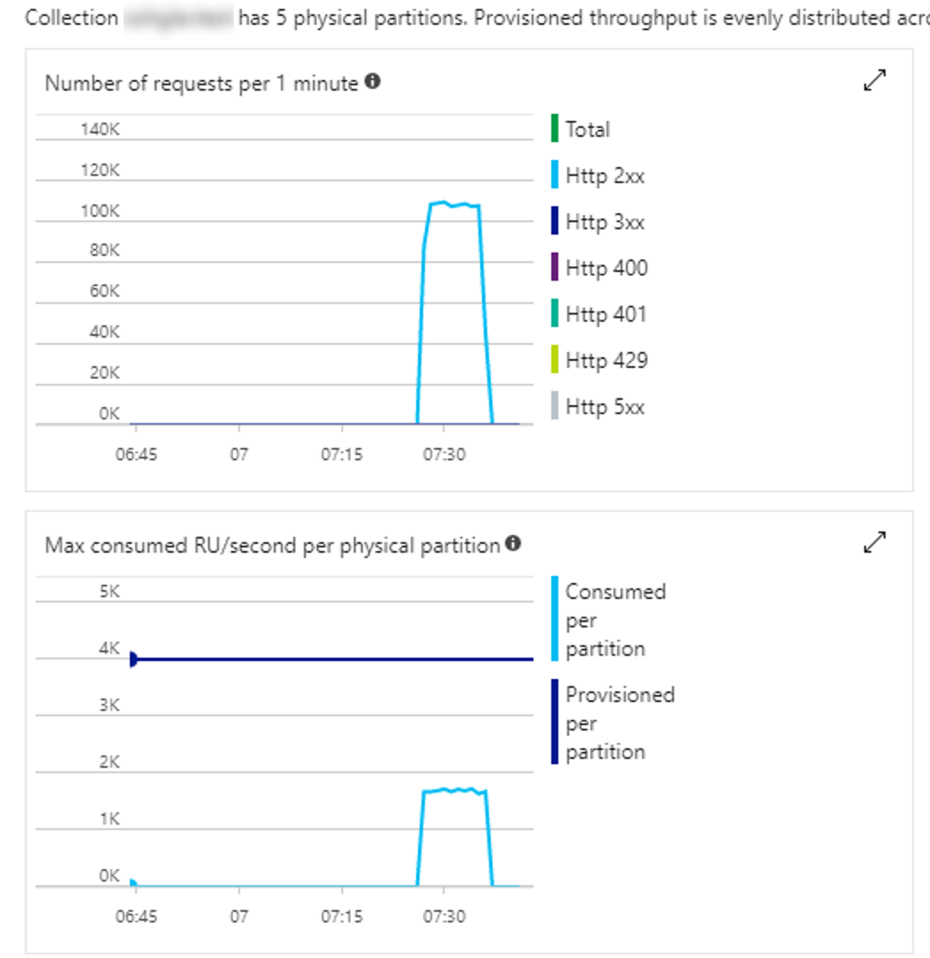Click the 07:30 tick on requests chart
The height and width of the screenshot is (958, 930).
(x=445, y=455)
